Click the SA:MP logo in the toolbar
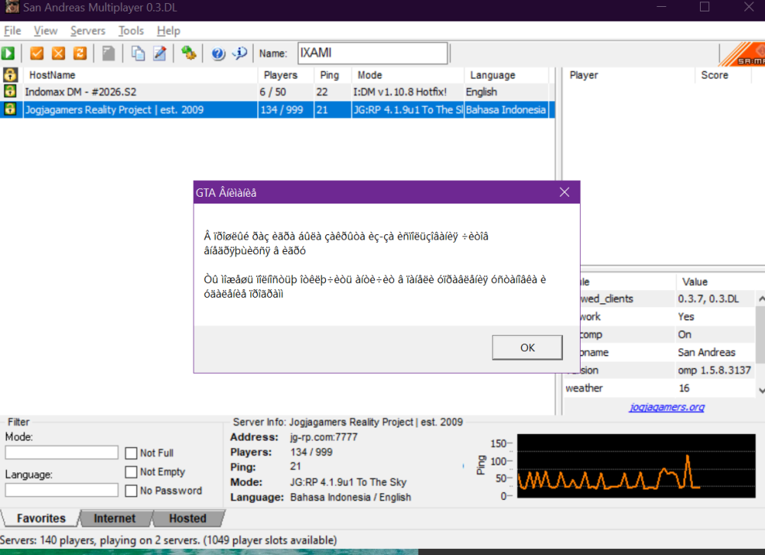The image size is (765, 555). [743, 54]
